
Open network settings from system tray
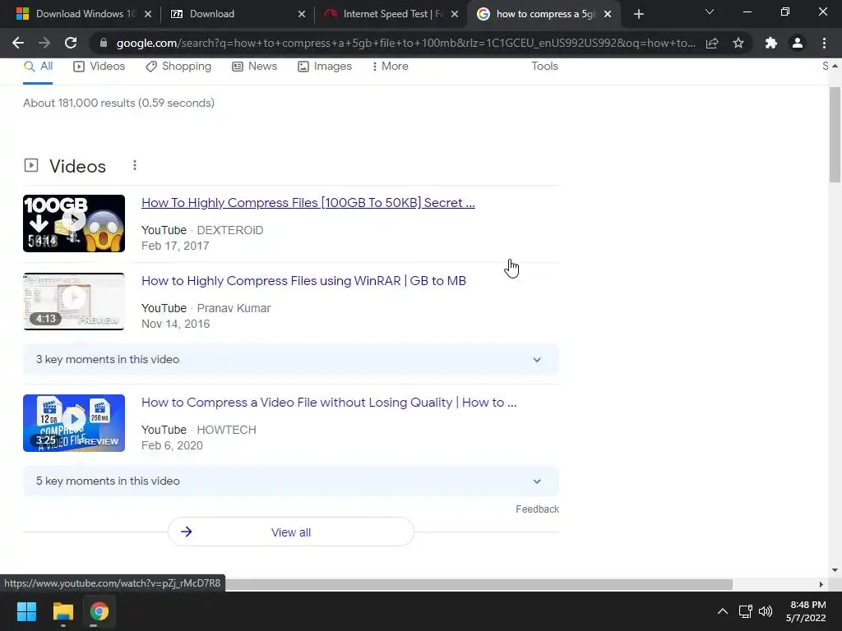(745, 611)
